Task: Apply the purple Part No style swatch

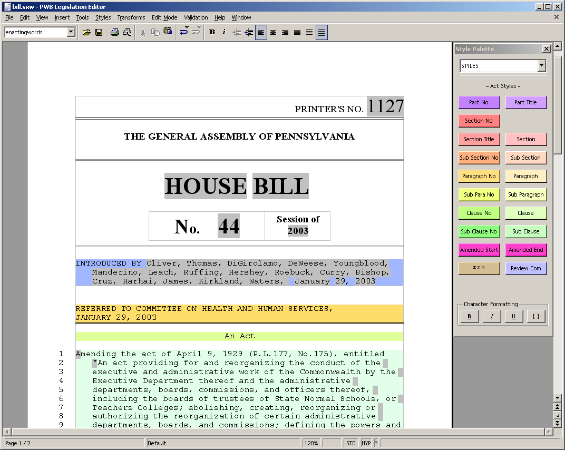Action: click(479, 102)
